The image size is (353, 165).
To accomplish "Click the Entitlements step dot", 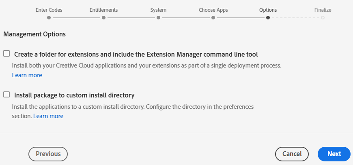I will tap(104, 18).
